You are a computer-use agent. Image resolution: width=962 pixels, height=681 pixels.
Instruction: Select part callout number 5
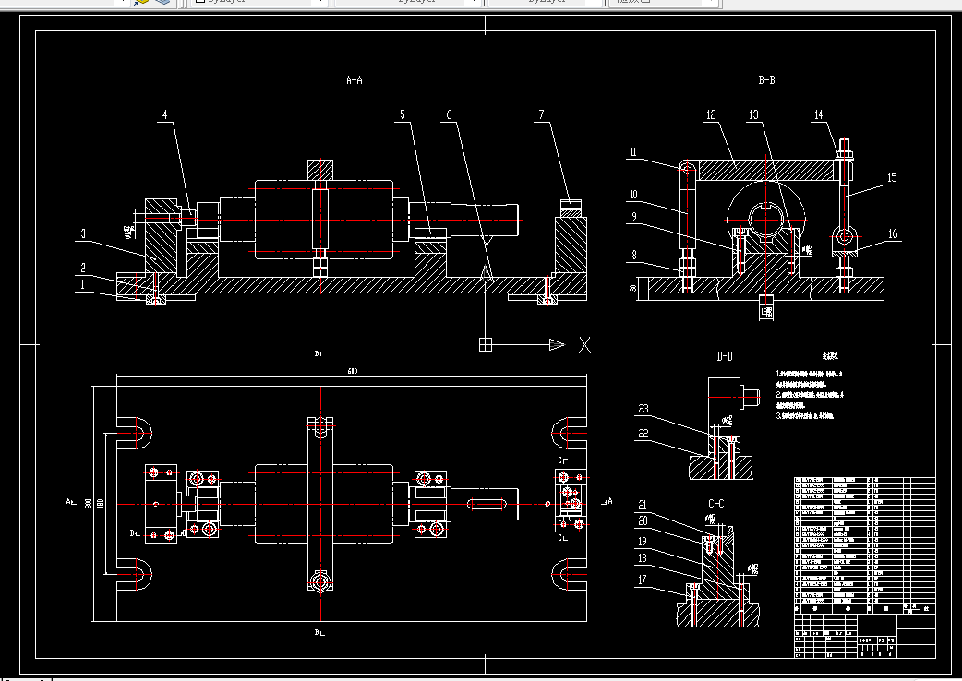[403, 114]
